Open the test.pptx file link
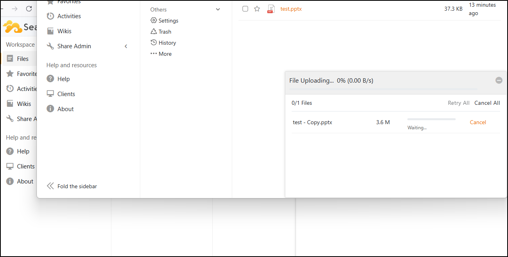Image resolution: width=508 pixels, height=257 pixels. point(291,9)
